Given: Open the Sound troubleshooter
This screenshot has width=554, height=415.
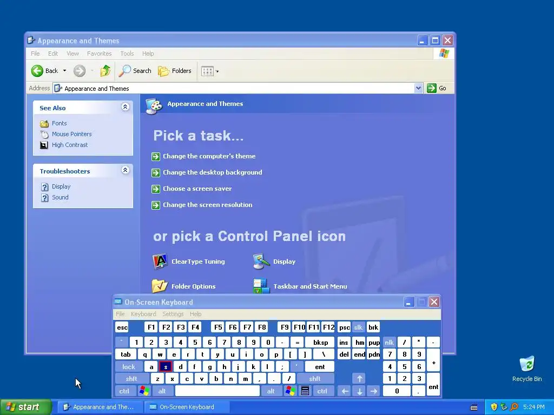Looking at the screenshot, I should [60, 197].
